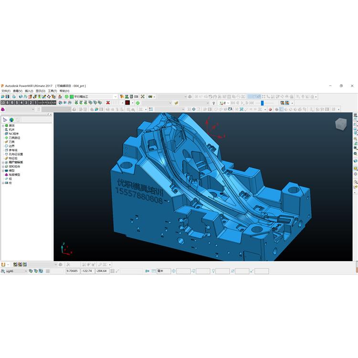
Task: Click the X coordinate field 9.70685
Action: [x=73, y=271]
